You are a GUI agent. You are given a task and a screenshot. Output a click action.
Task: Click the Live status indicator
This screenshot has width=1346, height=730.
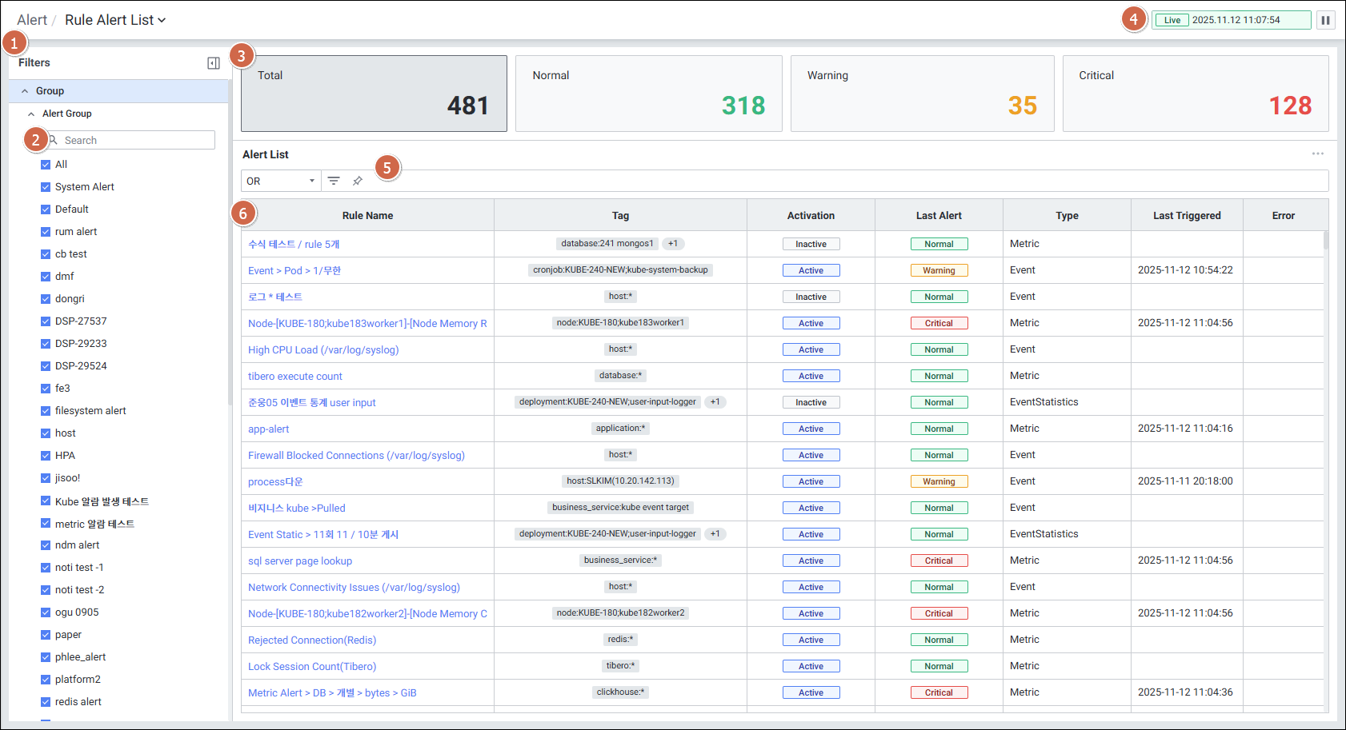1172,20
